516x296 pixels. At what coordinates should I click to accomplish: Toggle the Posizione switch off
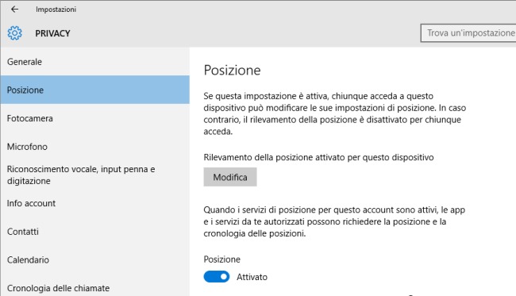[217, 277]
